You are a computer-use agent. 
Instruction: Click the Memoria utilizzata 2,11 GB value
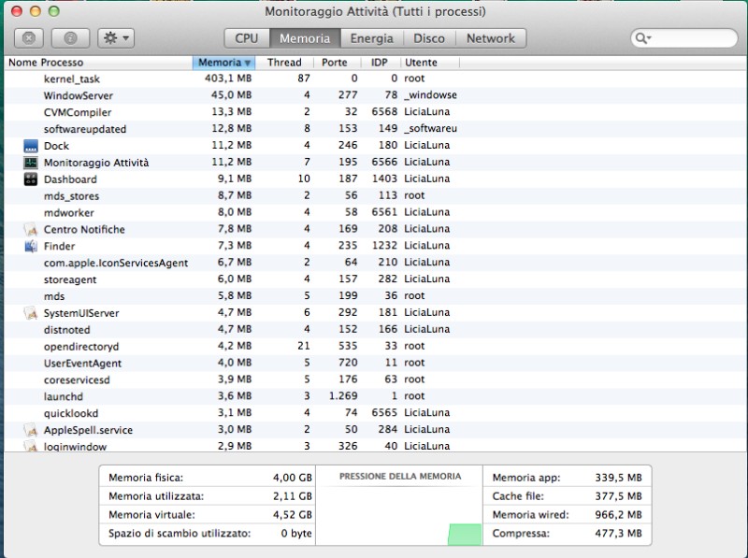293,496
